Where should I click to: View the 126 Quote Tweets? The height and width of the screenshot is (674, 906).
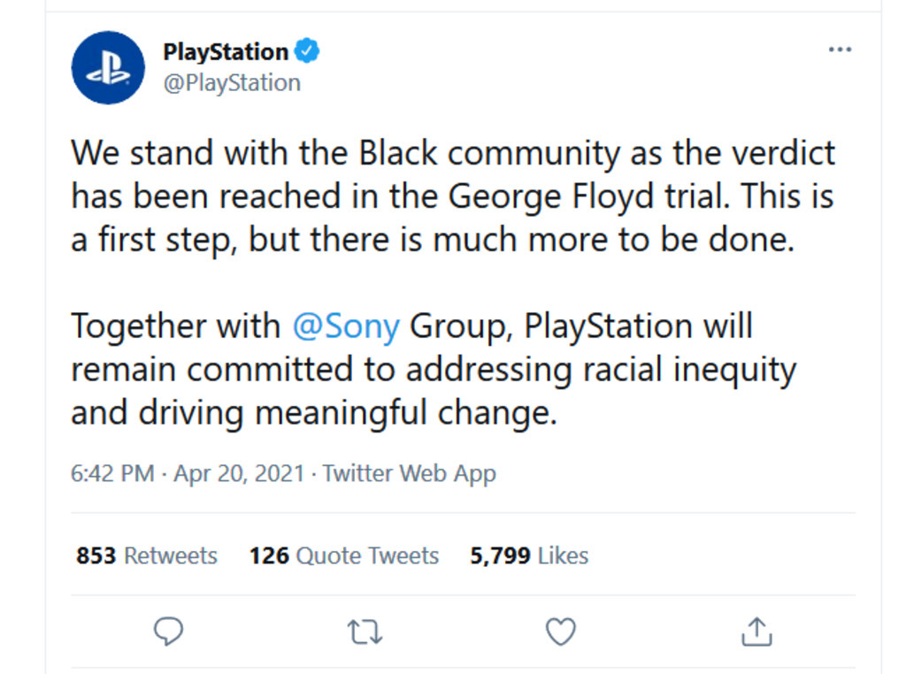point(344,555)
